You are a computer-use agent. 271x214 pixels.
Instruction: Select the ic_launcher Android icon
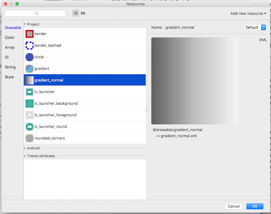point(29,92)
